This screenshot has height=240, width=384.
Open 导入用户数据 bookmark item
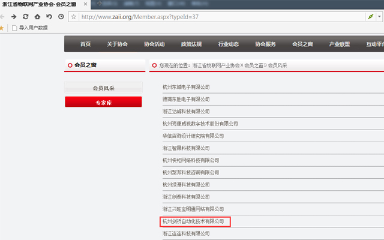[x=30, y=28]
